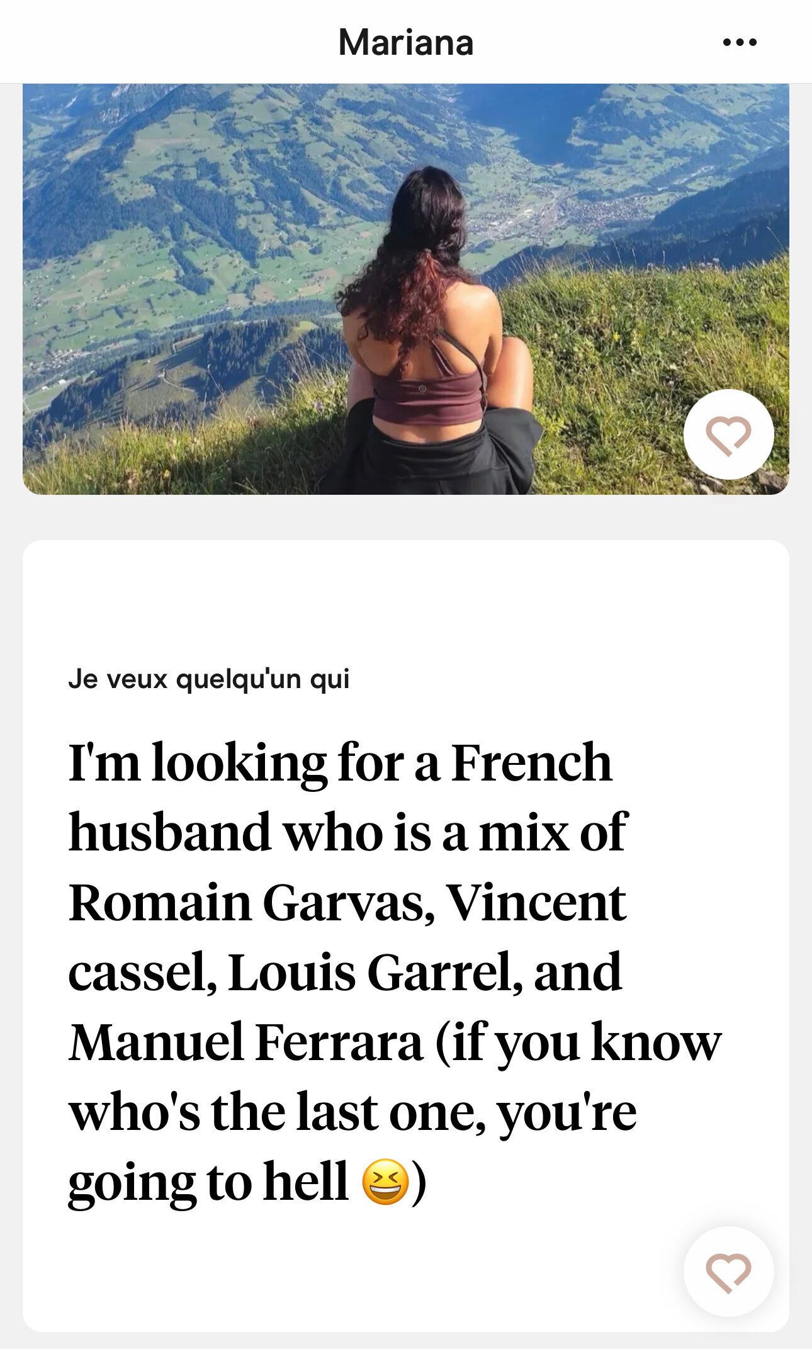The width and height of the screenshot is (812, 1349).
Task: Tap the gray gap between photo and prompt
Action: coord(406,517)
